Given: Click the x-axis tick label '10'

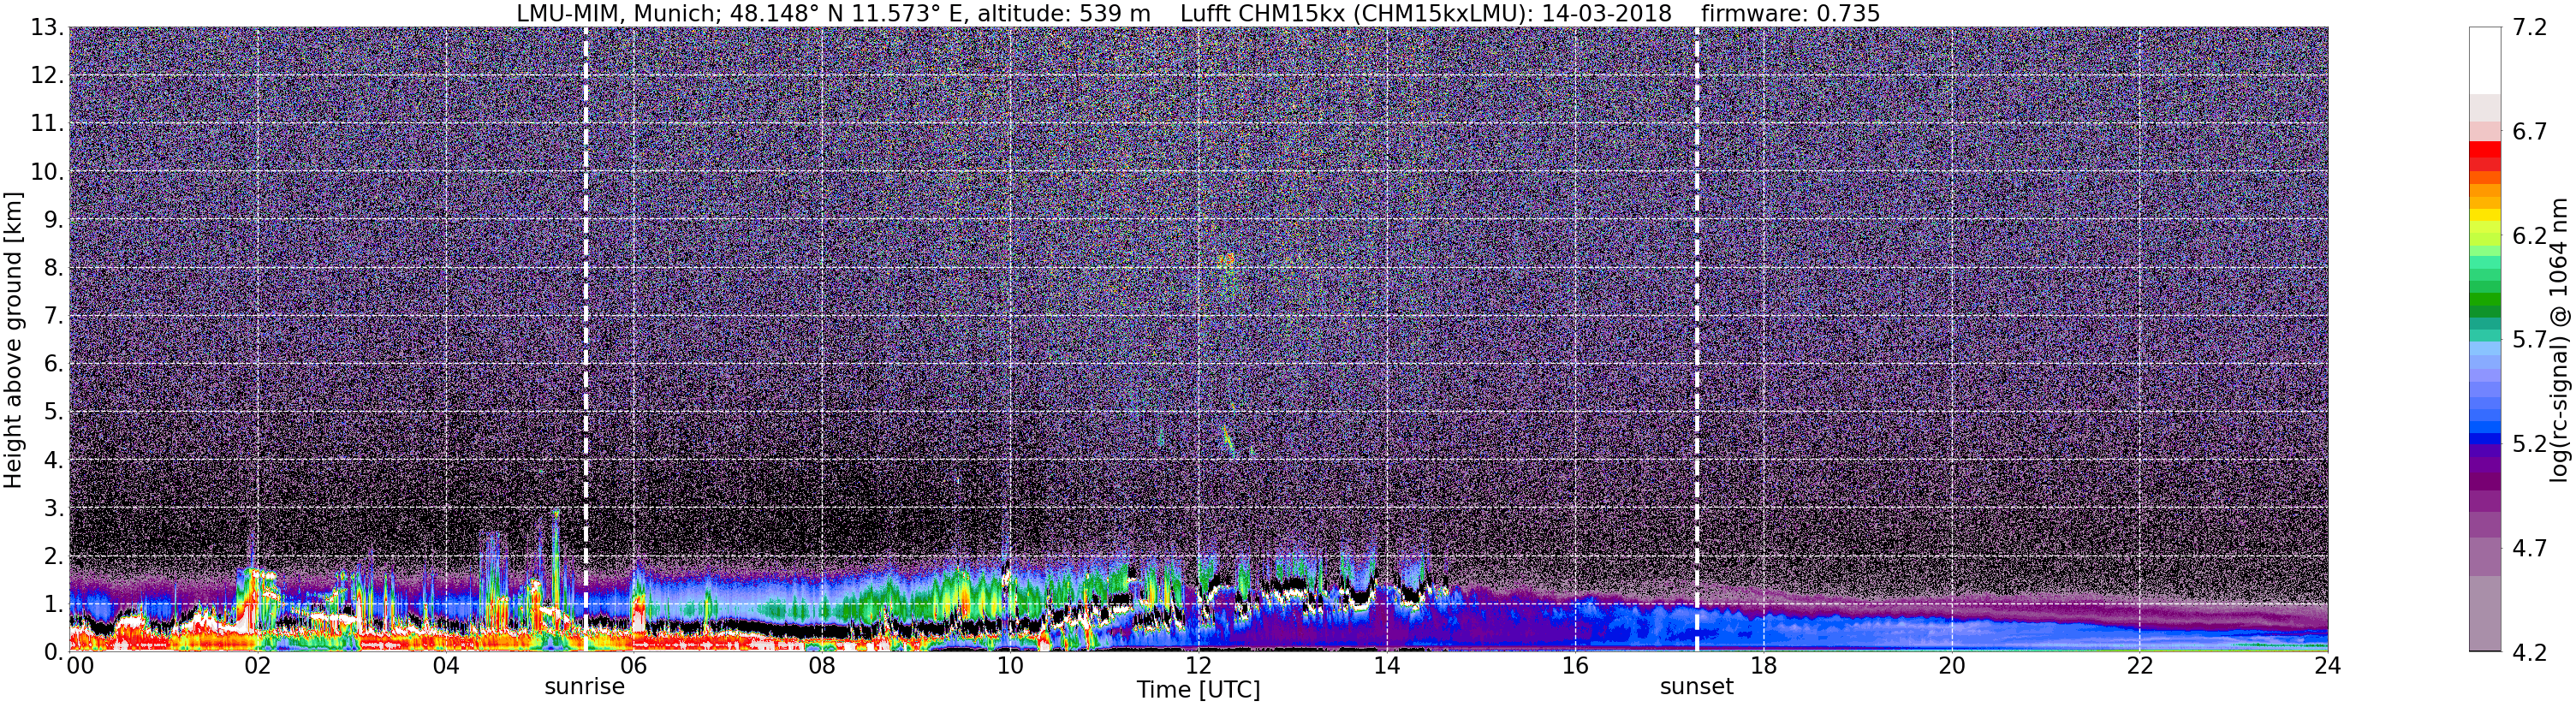Looking at the screenshot, I should 1010,666.
